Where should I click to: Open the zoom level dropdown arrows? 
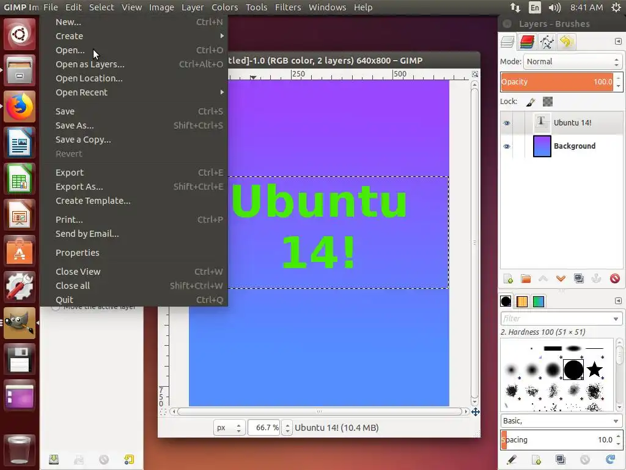287,428
